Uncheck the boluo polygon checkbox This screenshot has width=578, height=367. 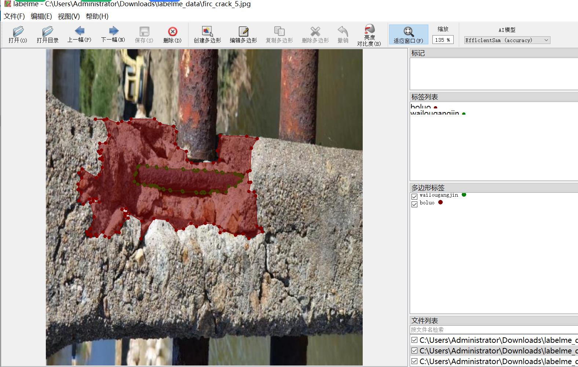414,204
